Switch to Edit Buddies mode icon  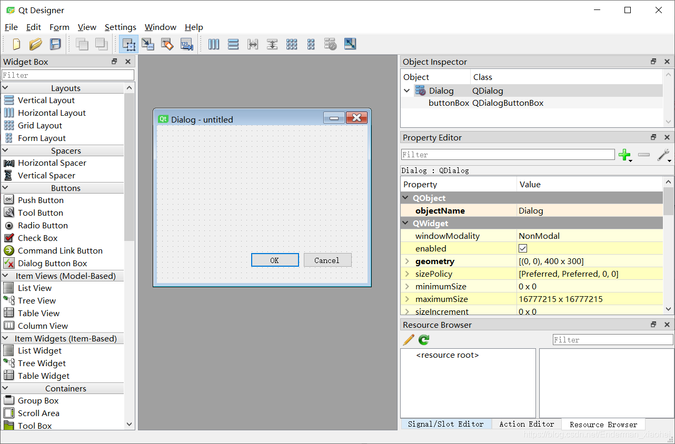pos(167,44)
